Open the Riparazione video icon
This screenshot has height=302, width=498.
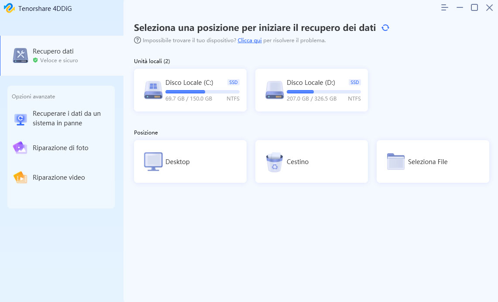[x=20, y=178]
